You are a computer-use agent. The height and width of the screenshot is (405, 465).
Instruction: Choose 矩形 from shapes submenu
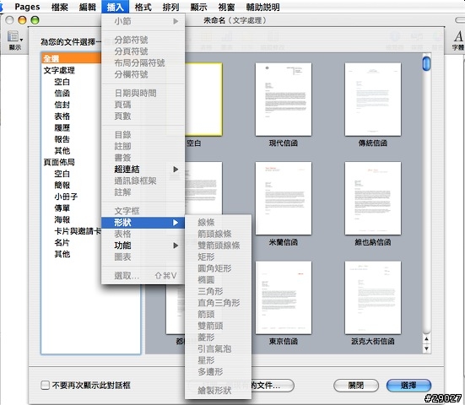[x=218, y=256]
